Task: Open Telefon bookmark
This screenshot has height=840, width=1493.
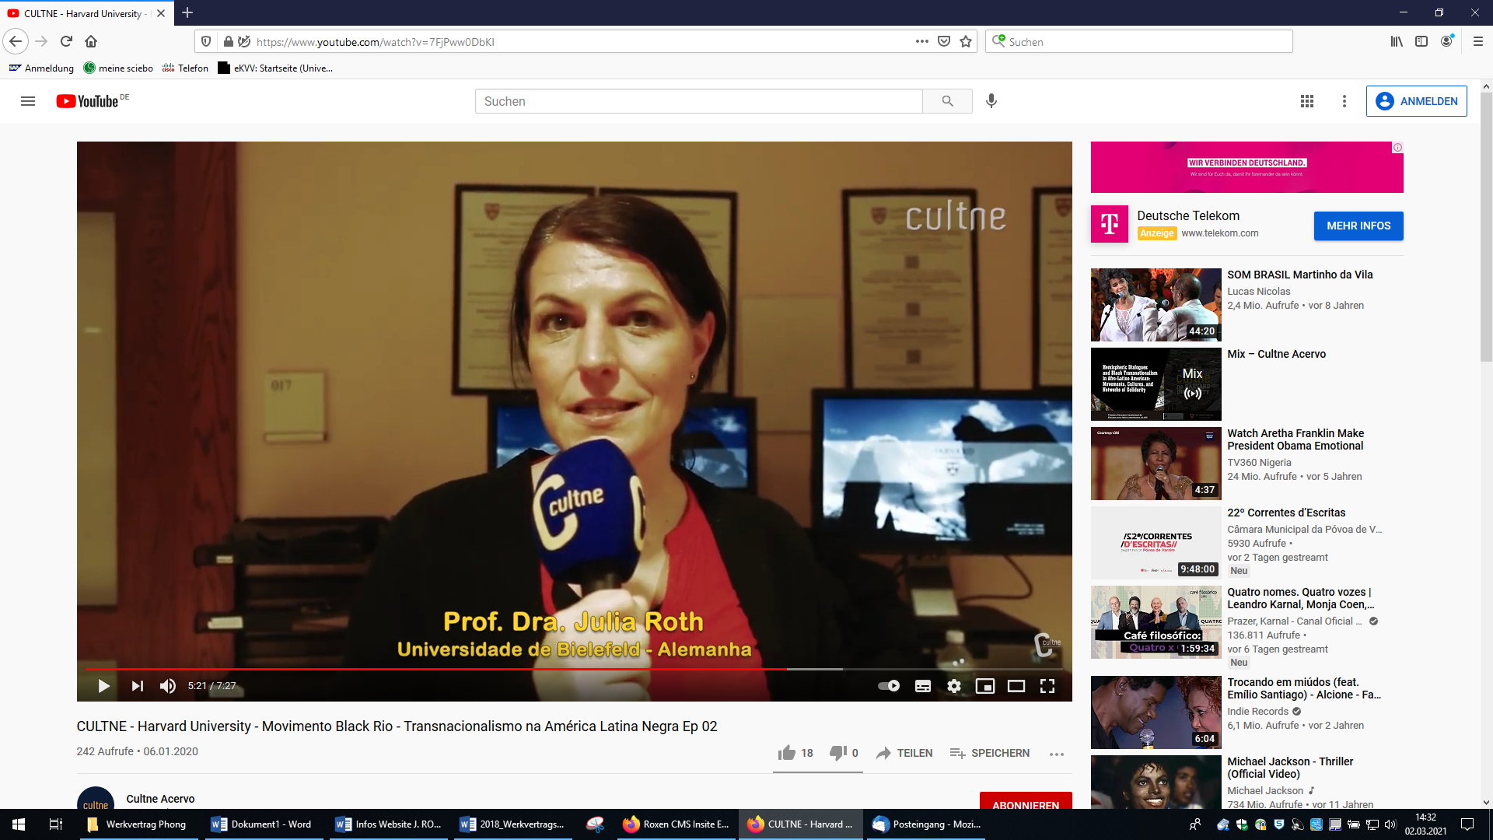Action: (x=185, y=68)
